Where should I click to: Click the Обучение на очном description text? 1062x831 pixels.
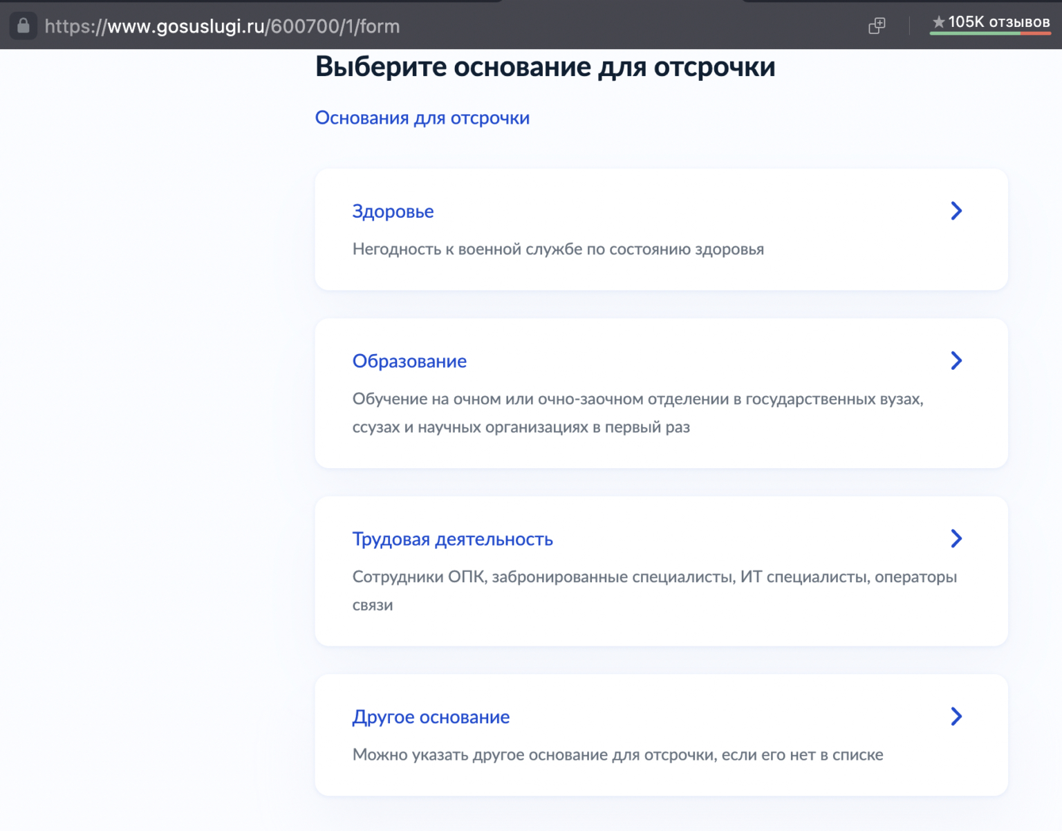click(638, 413)
